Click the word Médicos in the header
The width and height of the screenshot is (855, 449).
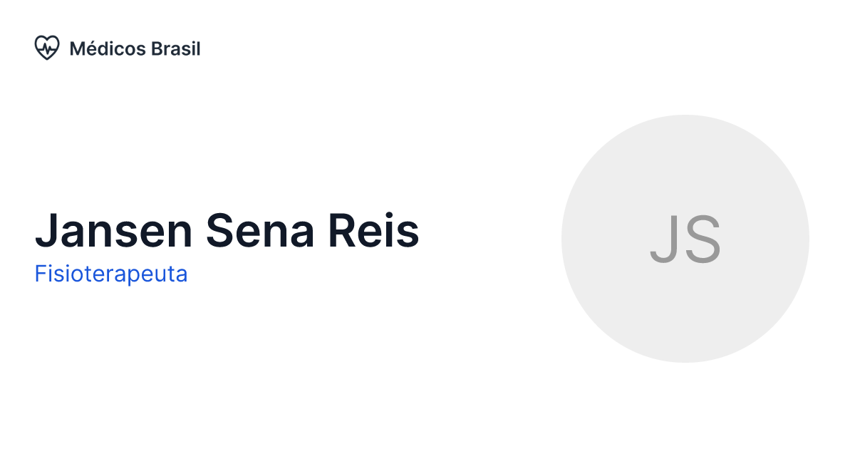point(108,48)
